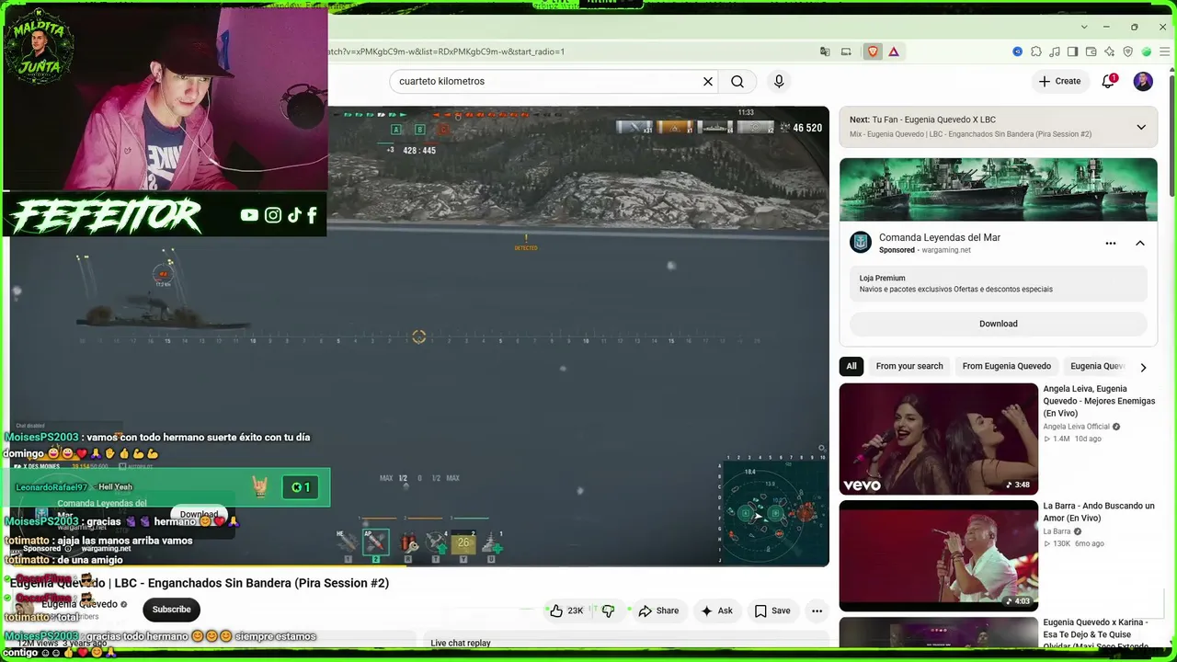Activate the repair party ship consumable

[x=492, y=543]
